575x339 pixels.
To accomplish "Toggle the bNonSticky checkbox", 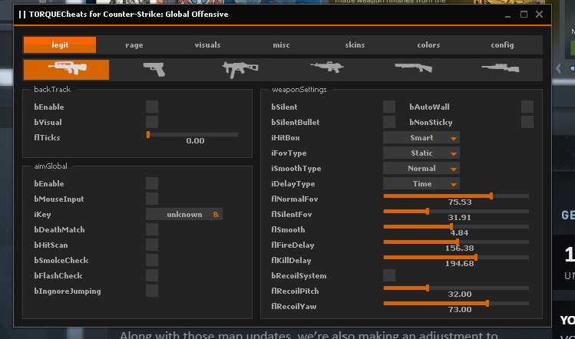I will [527, 122].
